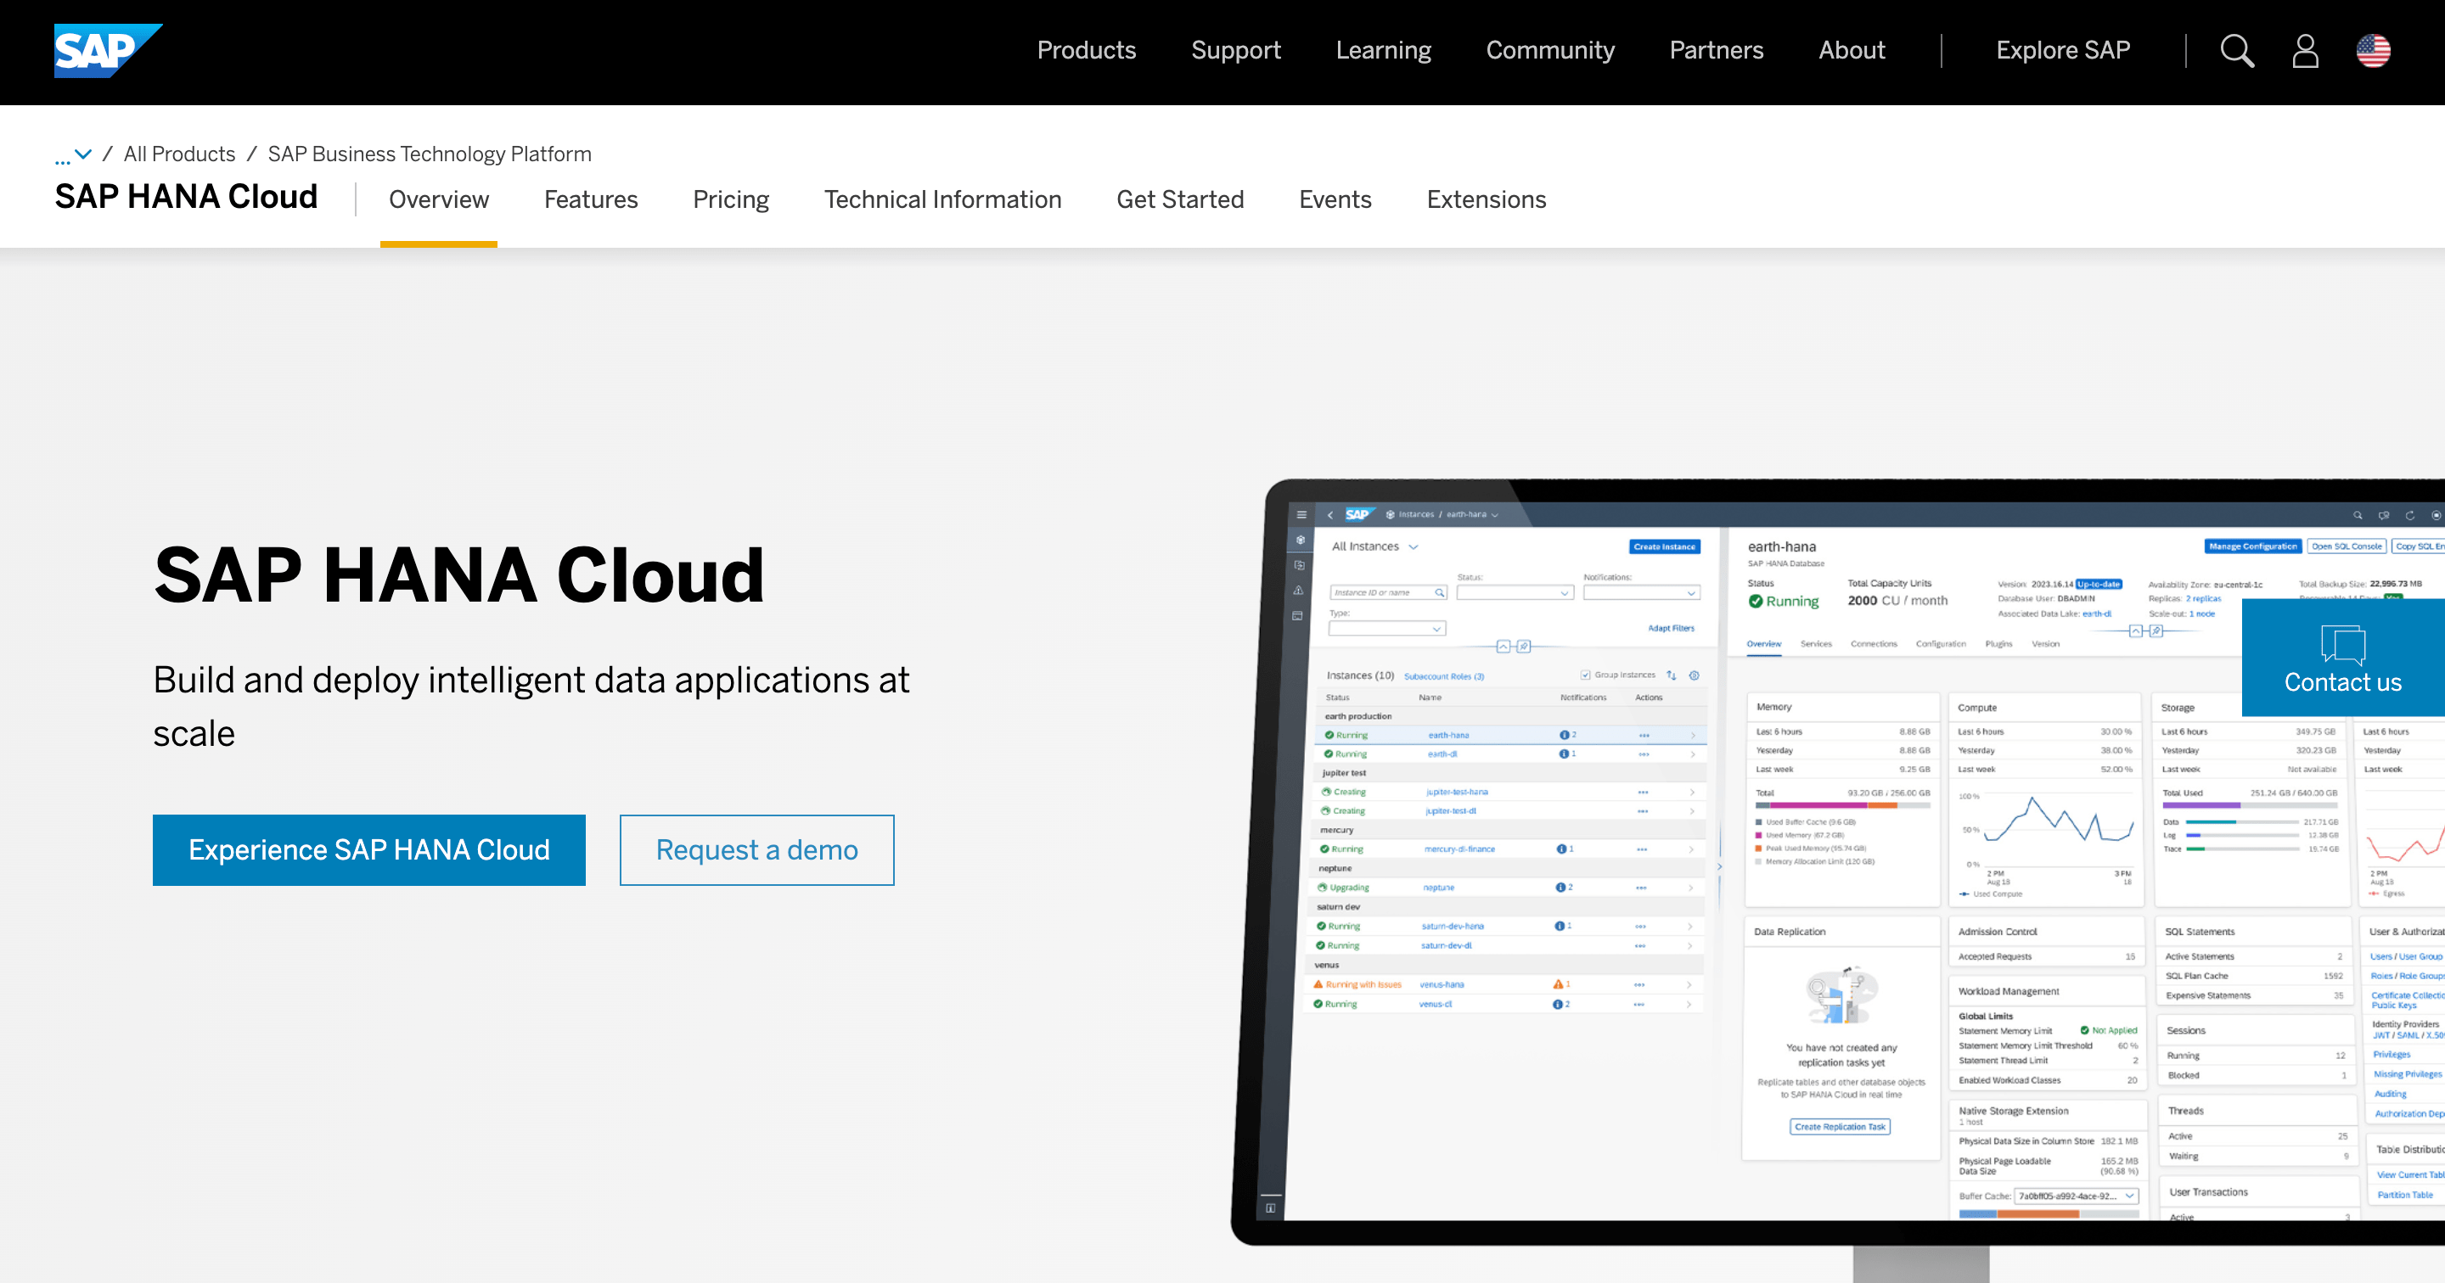
Task: Go to All Products breadcrumb
Action: click(x=179, y=154)
